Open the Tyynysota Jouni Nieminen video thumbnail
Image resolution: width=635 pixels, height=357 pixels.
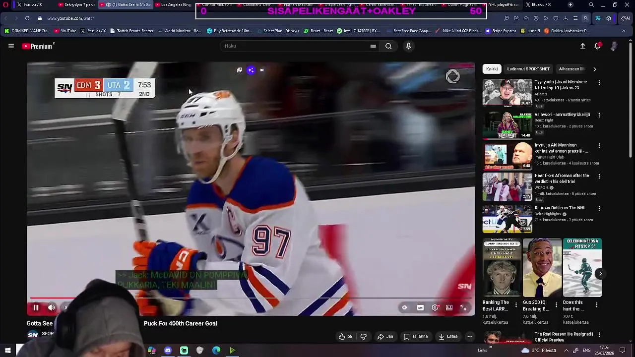507,92
